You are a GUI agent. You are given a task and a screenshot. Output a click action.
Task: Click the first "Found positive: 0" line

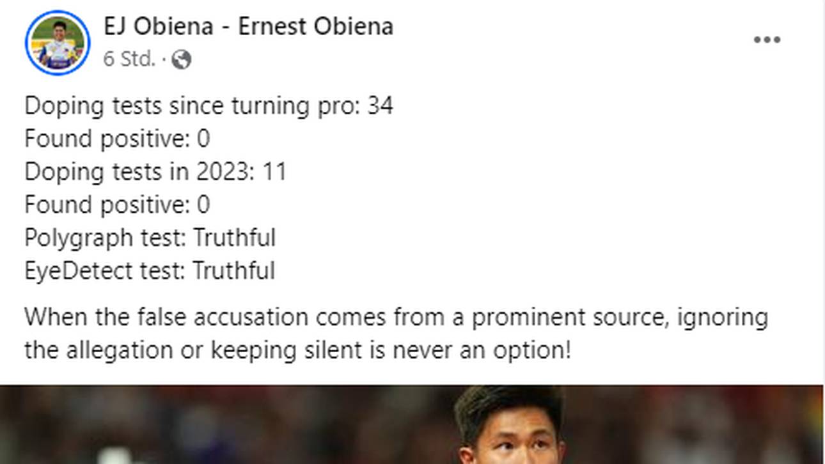tap(117, 139)
